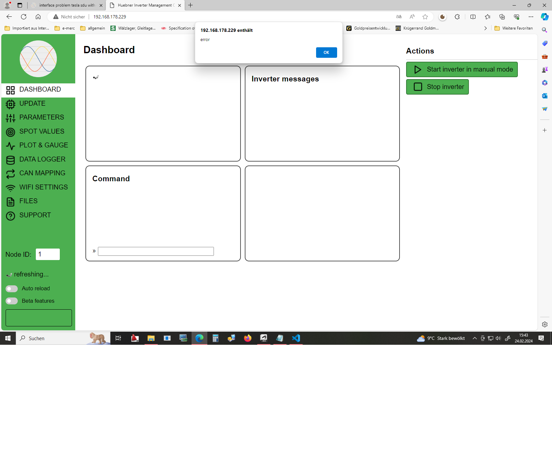
Task: Click the Spot Values target icon
Action: tap(11, 132)
